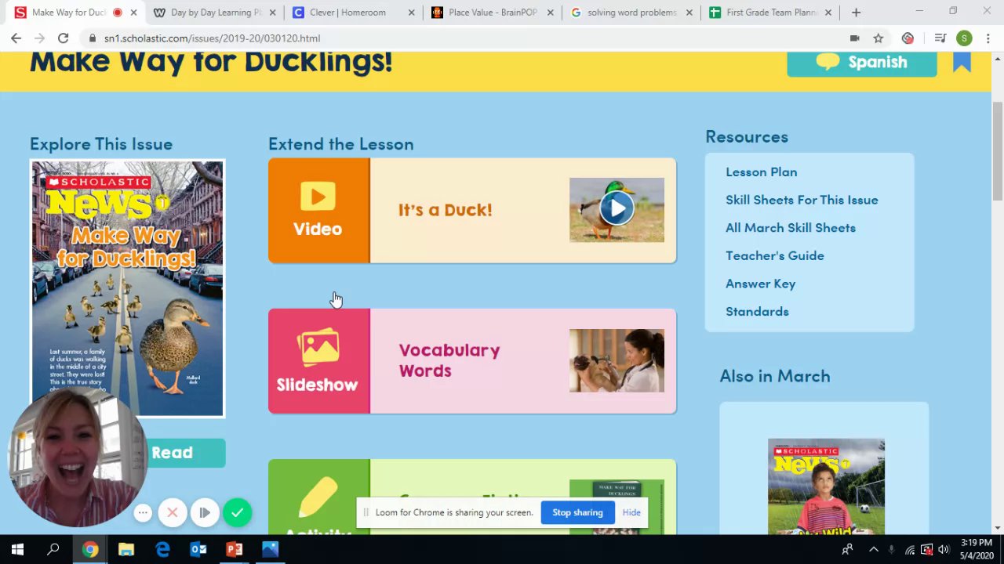Open the Chrome three-dot menu

(x=988, y=38)
